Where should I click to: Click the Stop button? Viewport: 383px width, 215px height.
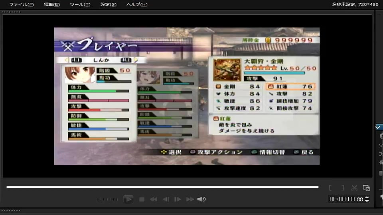click(142, 199)
